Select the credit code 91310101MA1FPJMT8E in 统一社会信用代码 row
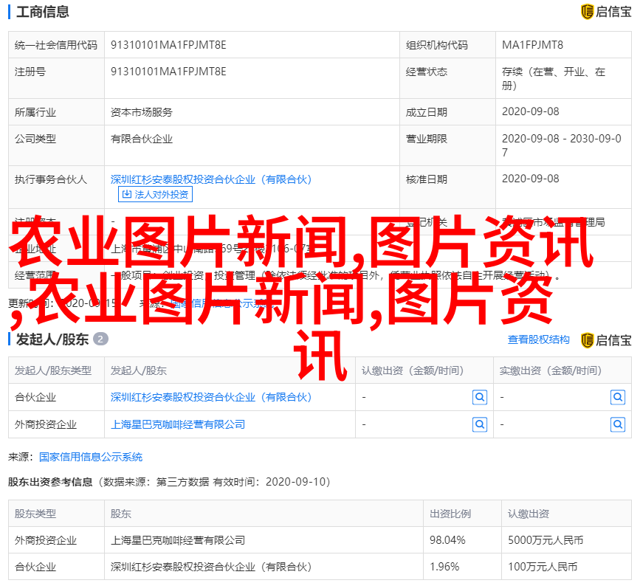 (168, 45)
